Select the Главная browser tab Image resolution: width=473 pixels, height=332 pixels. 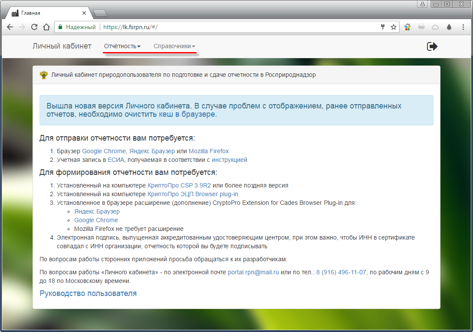point(48,13)
